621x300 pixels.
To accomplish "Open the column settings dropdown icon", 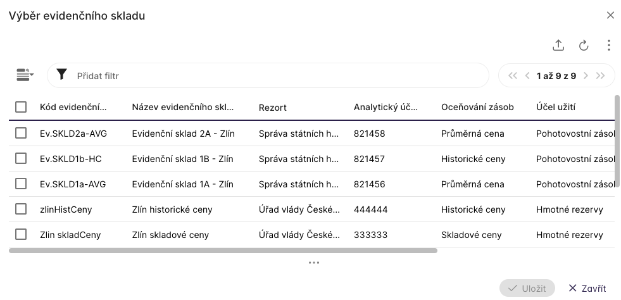I will (x=25, y=75).
